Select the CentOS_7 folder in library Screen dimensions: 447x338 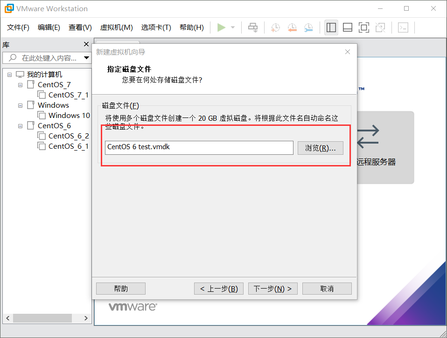pos(54,84)
